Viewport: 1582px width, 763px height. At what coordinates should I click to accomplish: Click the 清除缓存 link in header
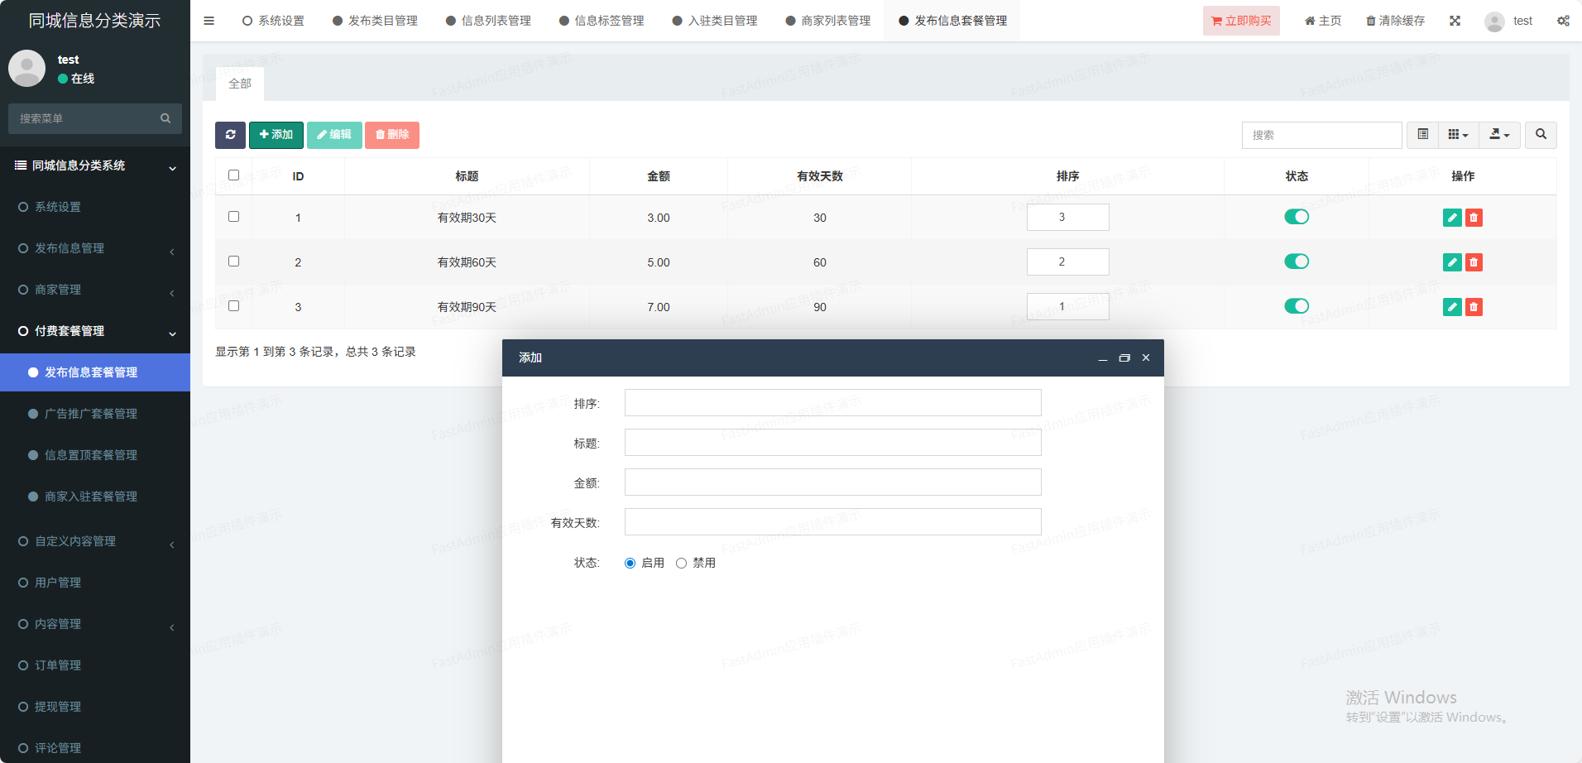[x=1395, y=21]
